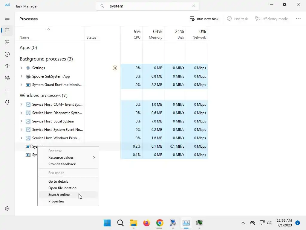Image resolution: width=306 pixels, height=230 pixels.
Task: Click the Settings process gear icon
Action: tap(28, 68)
